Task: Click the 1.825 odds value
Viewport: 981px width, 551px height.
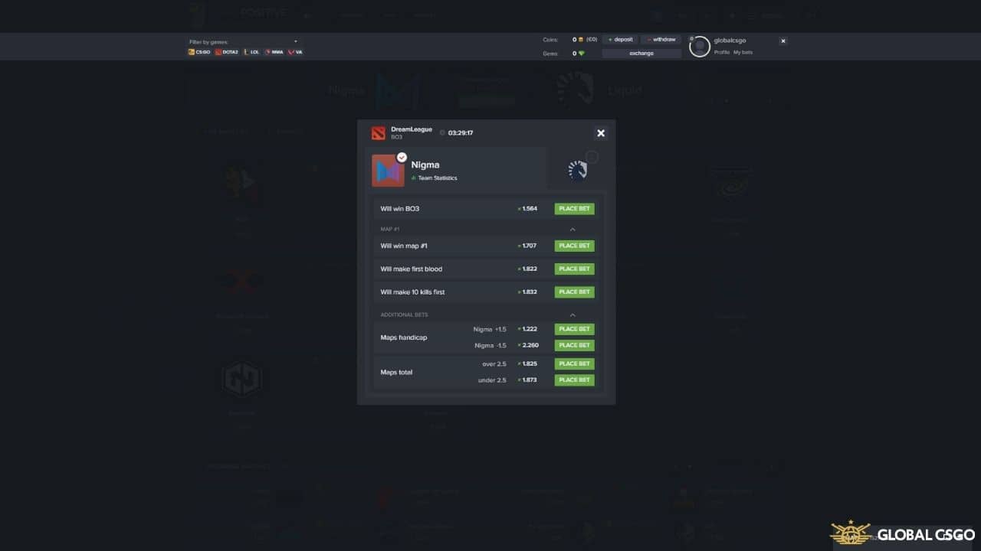Action: [530, 364]
